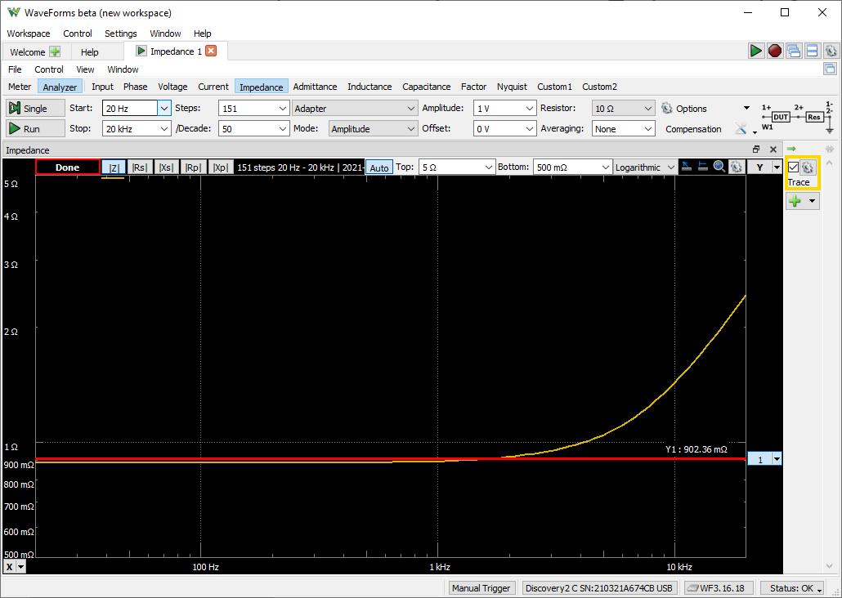842x598 pixels.
Task: Open the Adapter dropdown
Action: coord(355,108)
